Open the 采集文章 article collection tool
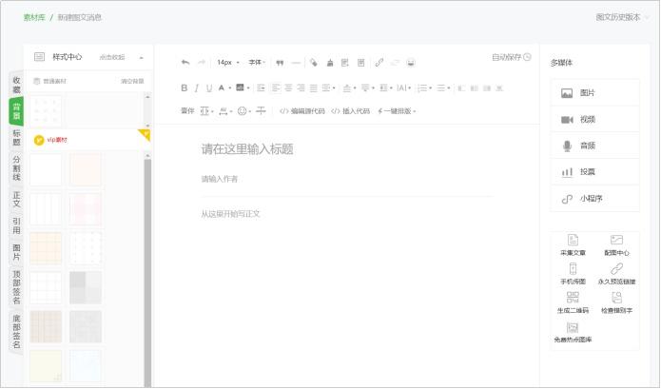Image resolution: width=661 pixels, height=389 pixels. tap(573, 245)
